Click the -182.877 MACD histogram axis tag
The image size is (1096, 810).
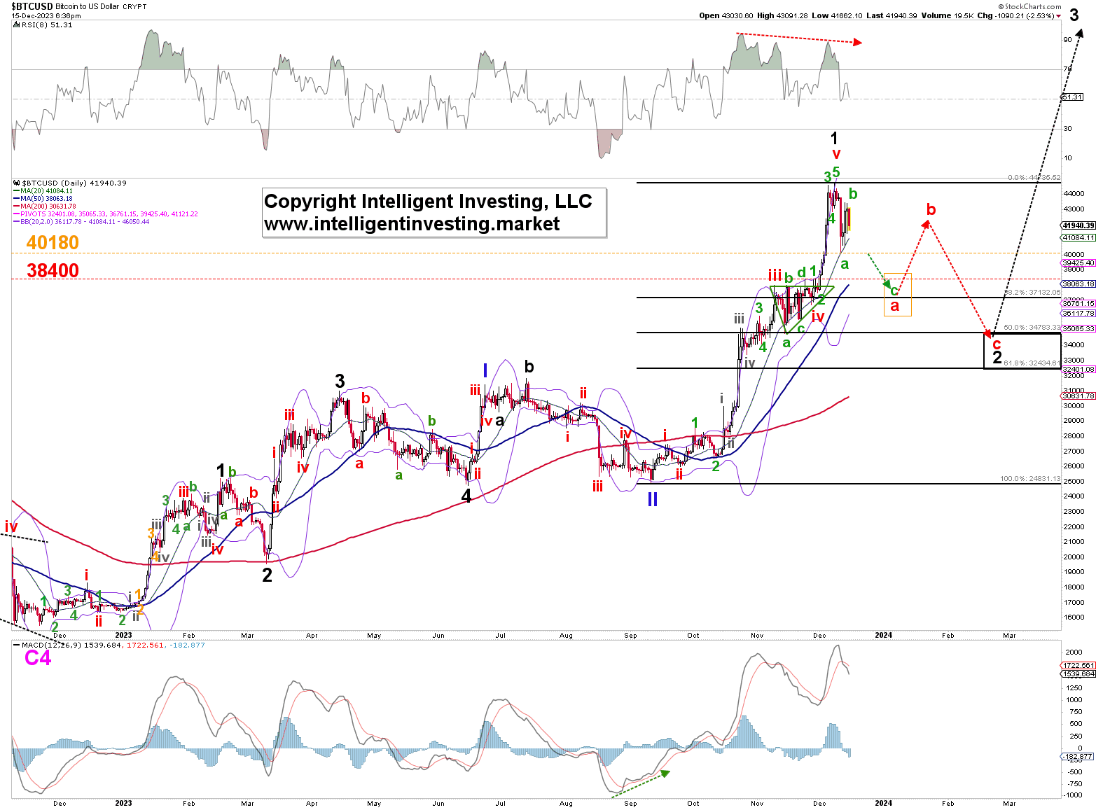click(1078, 756)
